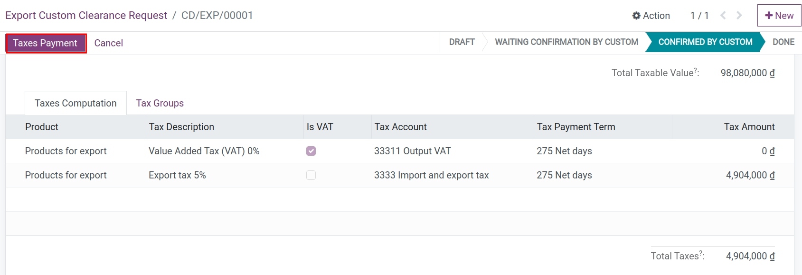Click 275 Net days in VAT row
802x275 pixels.
(564, 151)
